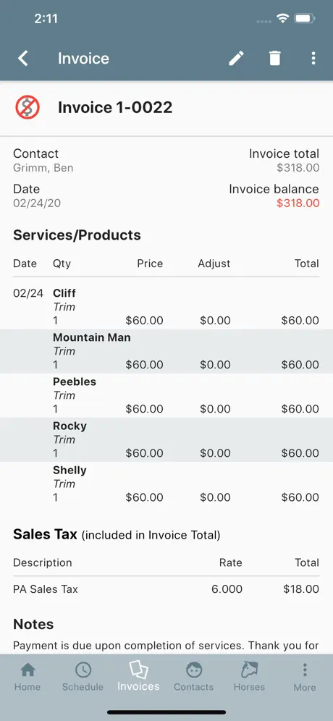333x721 pixels.
Task: Tap the Rocky trim row
Action: 166,439
